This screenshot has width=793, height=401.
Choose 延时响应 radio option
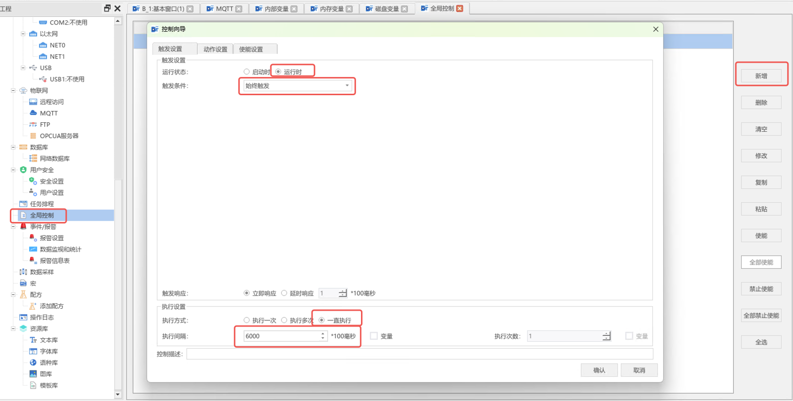pyautogui.click(x=284, y=293)
